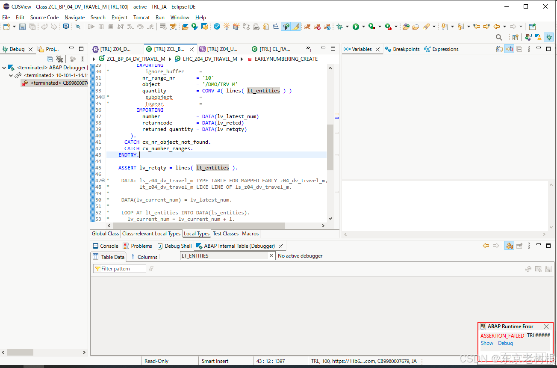
Task: Click the bug Debug launch icon
Action: tap(340, 27)
